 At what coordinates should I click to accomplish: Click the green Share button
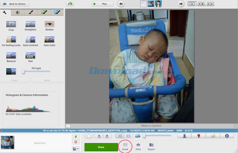[x=101, y=147]
